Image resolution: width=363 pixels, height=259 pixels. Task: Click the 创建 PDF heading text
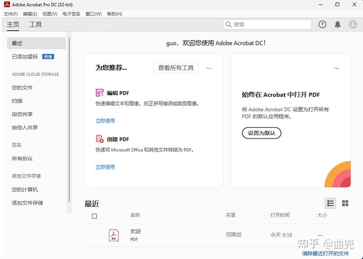point(118,139)
